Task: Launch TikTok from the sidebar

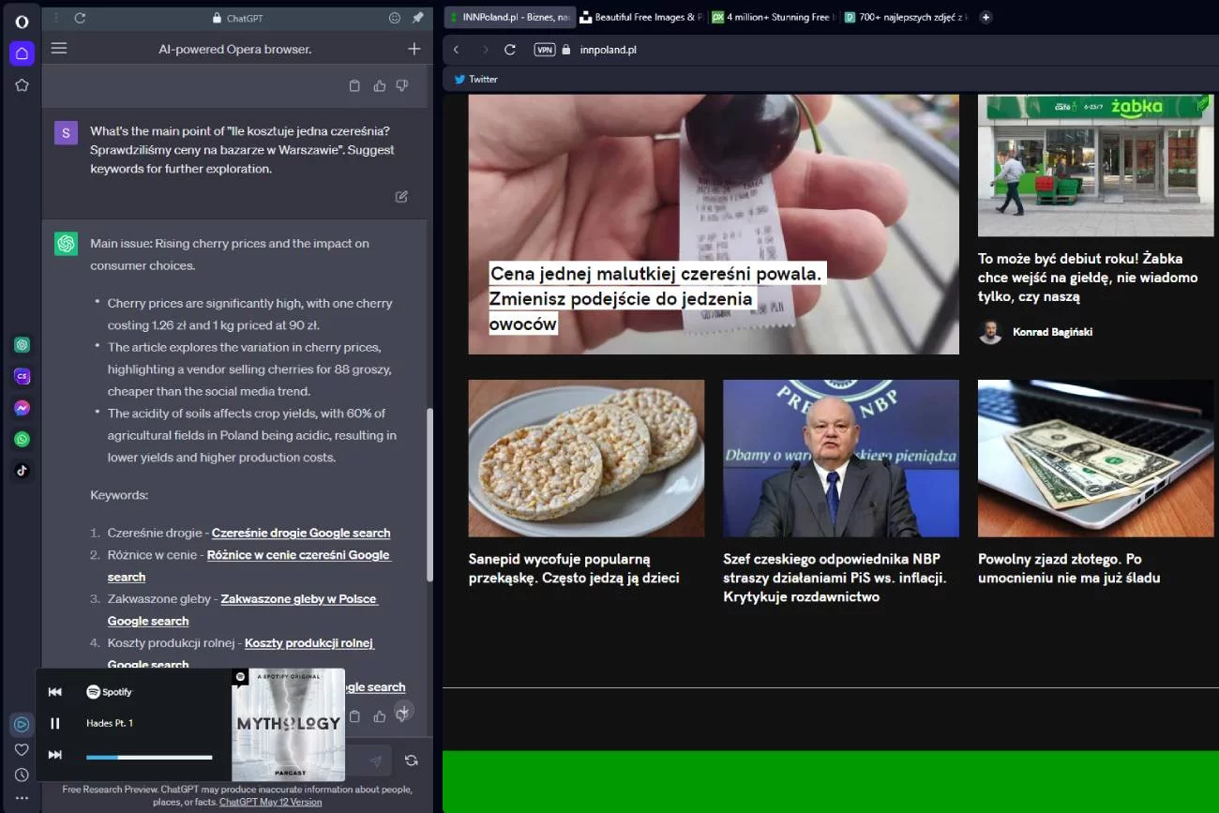Action: tap(22, 471)
